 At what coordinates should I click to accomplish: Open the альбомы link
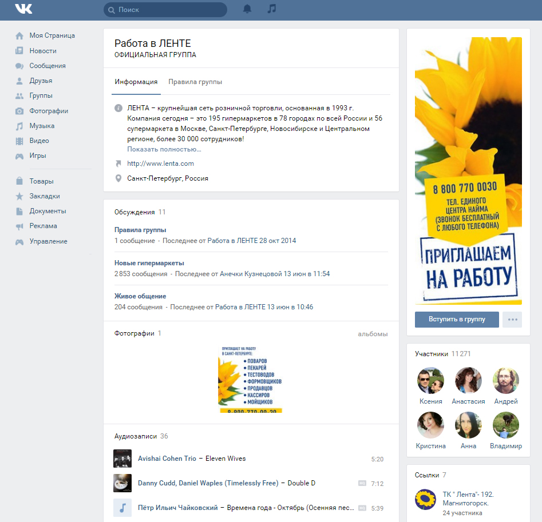click(373, 334)
